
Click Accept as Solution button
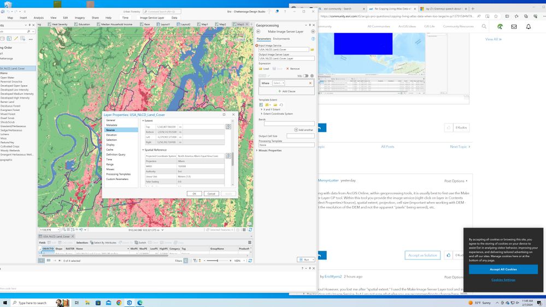pos(422,255)
